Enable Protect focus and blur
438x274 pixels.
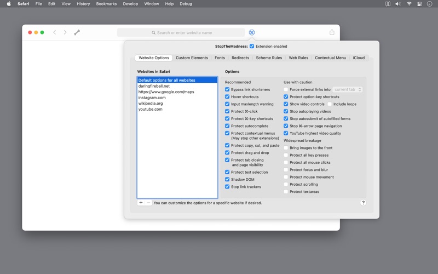(286, 170)
